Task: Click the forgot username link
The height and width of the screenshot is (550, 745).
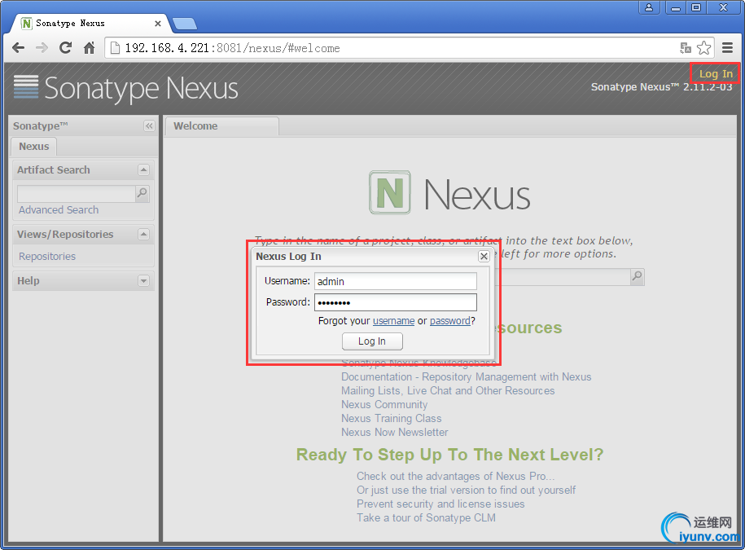Action: [393, 321]
